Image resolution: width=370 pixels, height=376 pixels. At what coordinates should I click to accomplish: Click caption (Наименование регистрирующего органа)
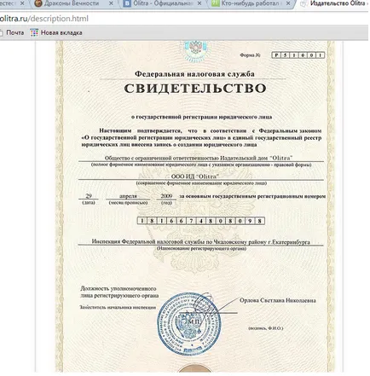(201, 249)
